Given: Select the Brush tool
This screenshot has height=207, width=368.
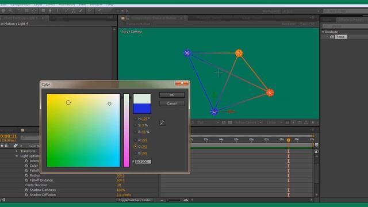Looking at the screenshot, I should tap(67, 11).
